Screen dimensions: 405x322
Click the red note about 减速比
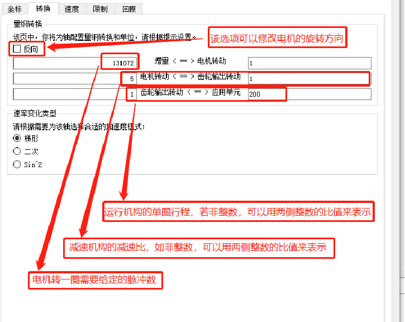point(199,247)
